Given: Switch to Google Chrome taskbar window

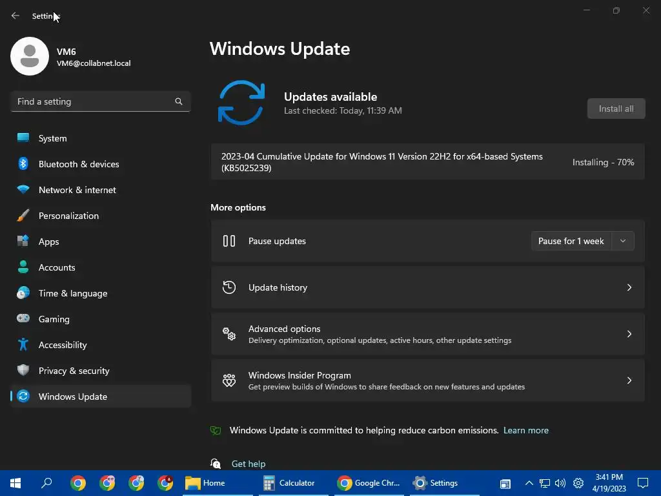Looking at the screenshot, I should pyautogui.click(x=369, y=483).
